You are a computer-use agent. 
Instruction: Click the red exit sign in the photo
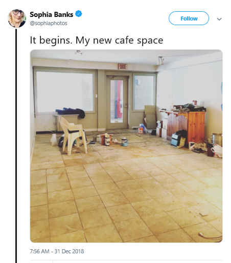(x=123, y=66)
